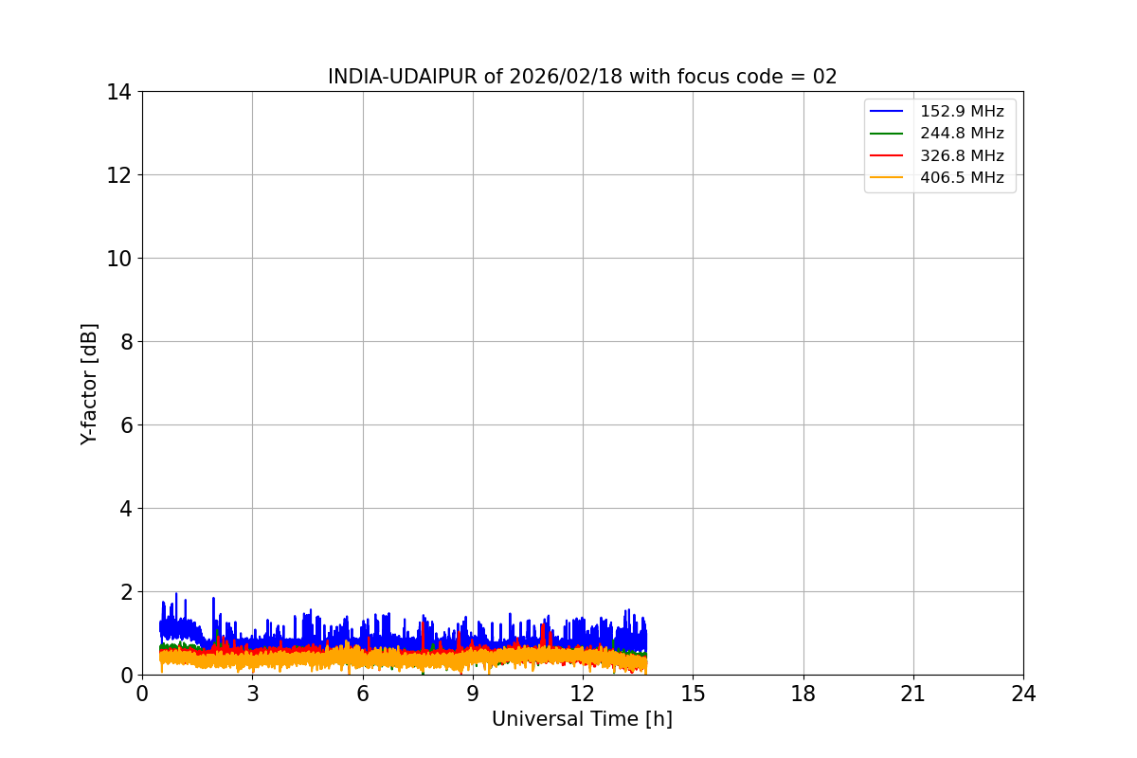Select the 244.8 MHz legend label
The image size is (1137, 758).
pyautogui.click(x=962, y=134)
